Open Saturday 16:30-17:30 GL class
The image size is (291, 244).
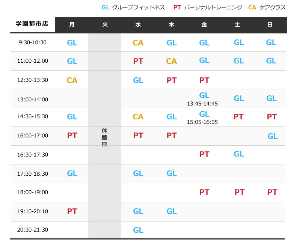pos(239,154)
